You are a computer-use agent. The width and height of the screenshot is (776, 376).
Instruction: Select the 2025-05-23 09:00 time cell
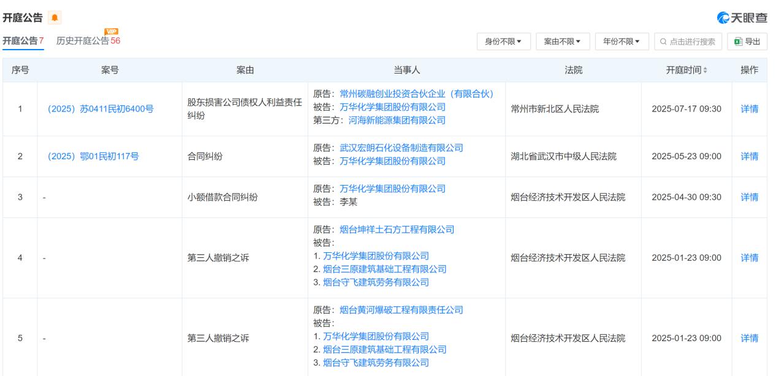(687, 156)
